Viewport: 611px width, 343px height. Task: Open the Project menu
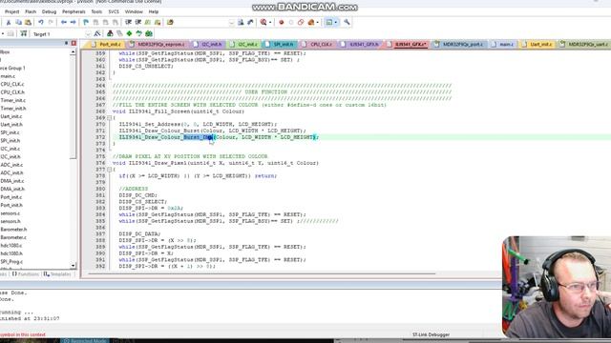pos(12,11)
